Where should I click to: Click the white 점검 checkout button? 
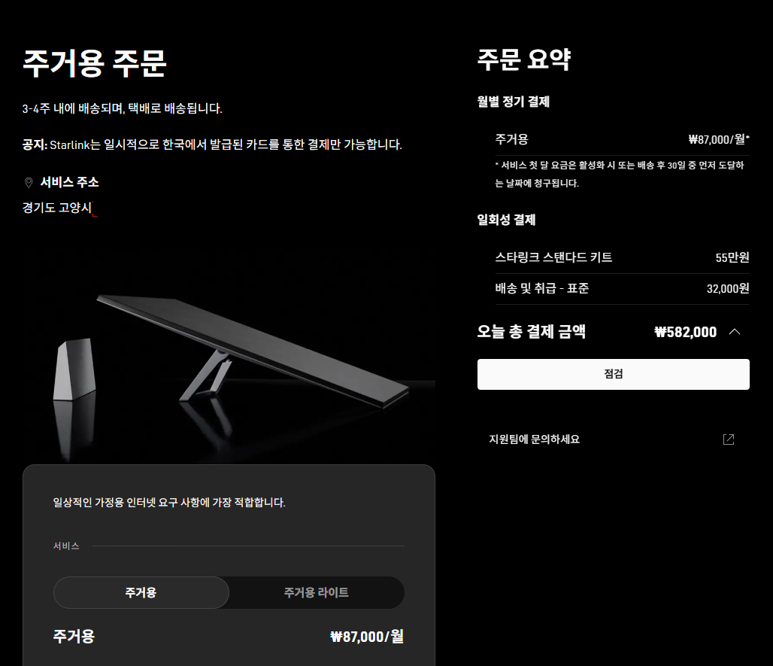click(614, 375)
